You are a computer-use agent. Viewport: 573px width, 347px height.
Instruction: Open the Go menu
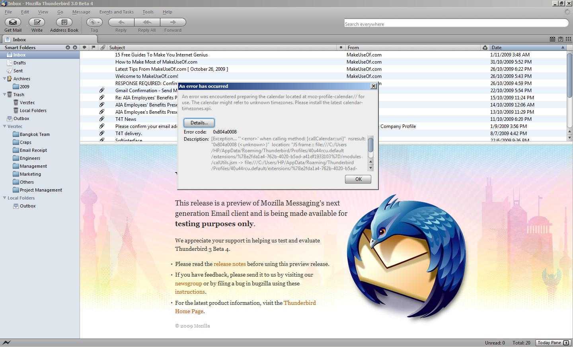[60, 12]
